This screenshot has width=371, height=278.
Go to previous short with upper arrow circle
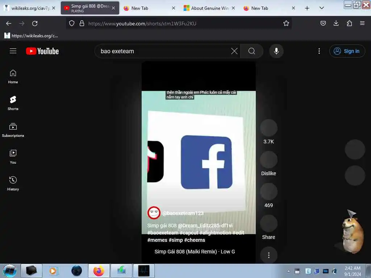click(x=355, y=149)
